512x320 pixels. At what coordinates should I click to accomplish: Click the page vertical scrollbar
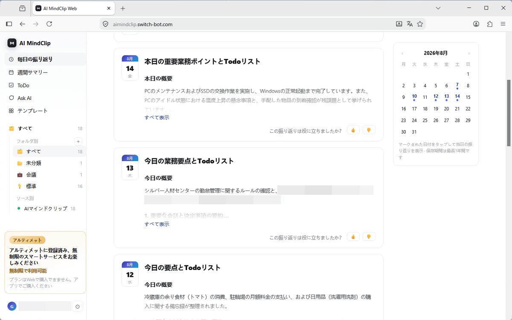click(x=509, y=113)
